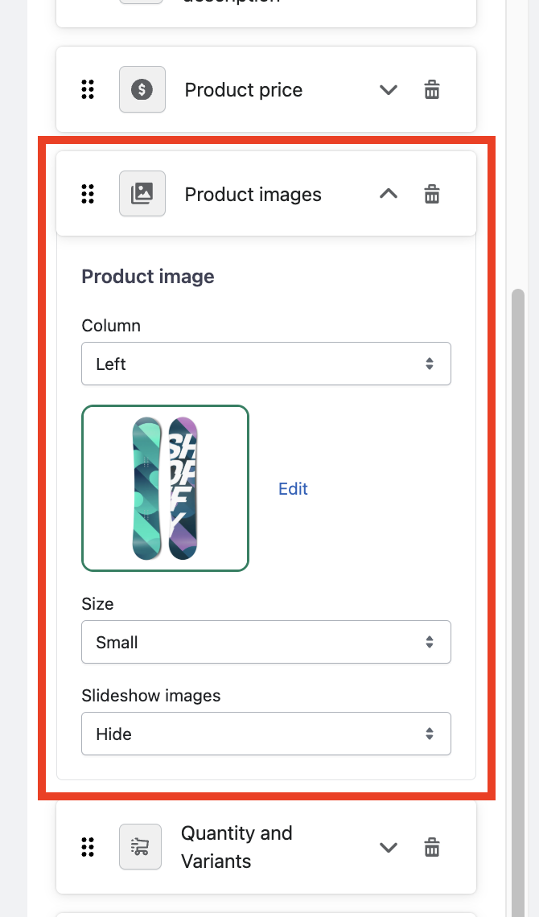
Task: Click the Quantity and Variants drag handle
Action: (x=88, y=847)
